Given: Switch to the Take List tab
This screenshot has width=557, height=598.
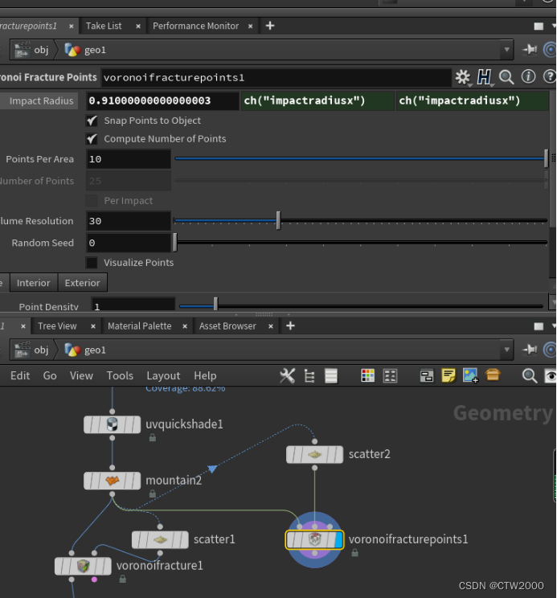Looking at the screenshot, I should (x=104, y=26).
